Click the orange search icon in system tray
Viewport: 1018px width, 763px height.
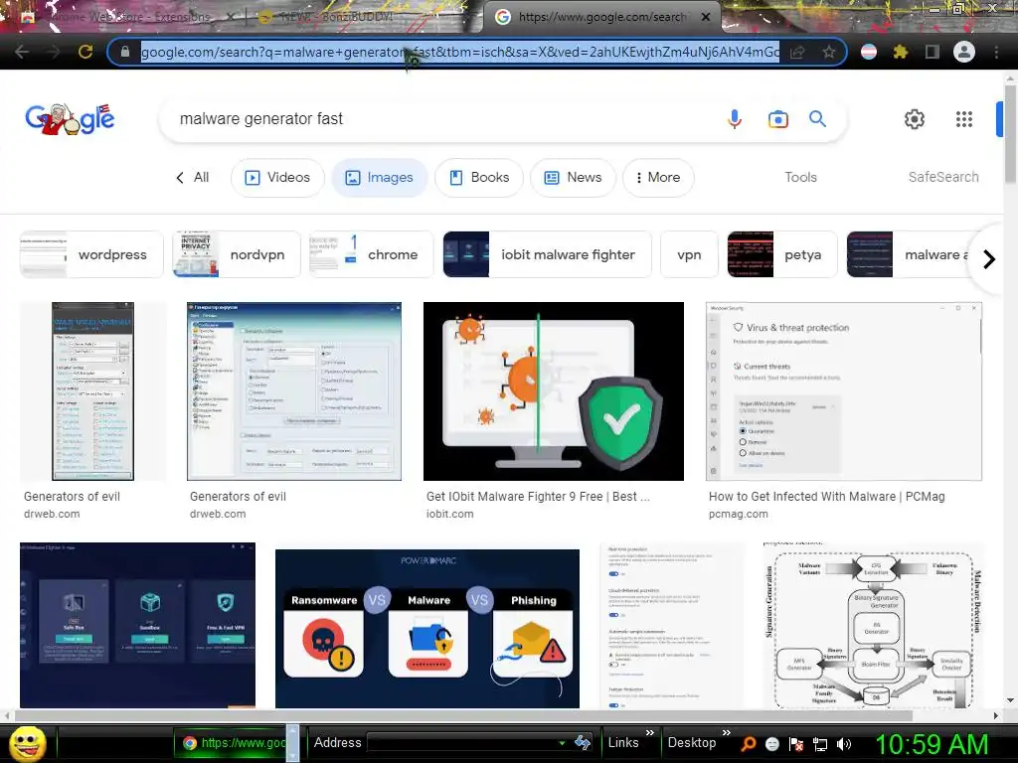748,744
